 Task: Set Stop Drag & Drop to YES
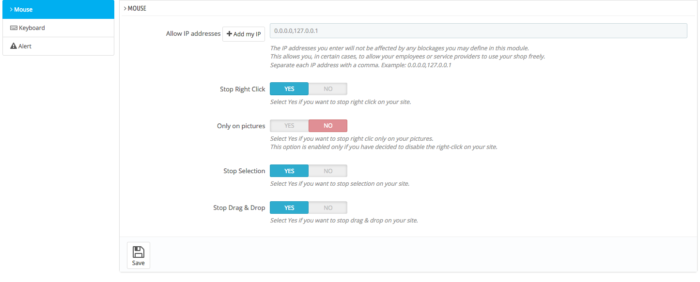pyautogui.click(x=289, y=208)
